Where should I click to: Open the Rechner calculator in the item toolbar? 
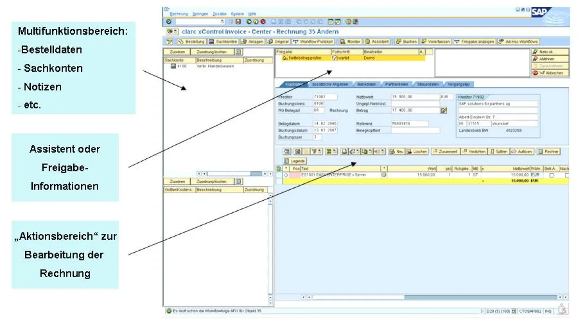549,151
